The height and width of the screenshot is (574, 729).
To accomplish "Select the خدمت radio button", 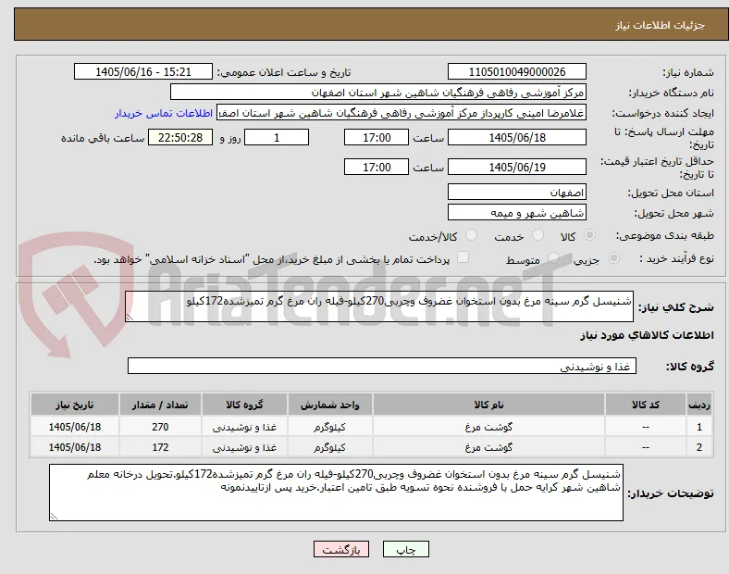I will coord(537,235).
